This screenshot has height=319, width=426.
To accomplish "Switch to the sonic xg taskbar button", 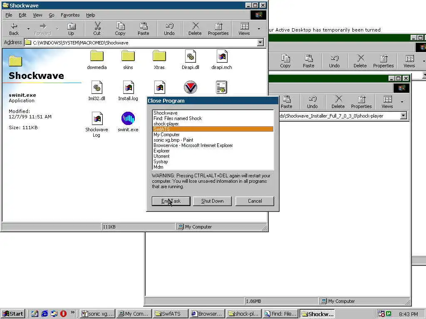I will (x=97, y=314).
